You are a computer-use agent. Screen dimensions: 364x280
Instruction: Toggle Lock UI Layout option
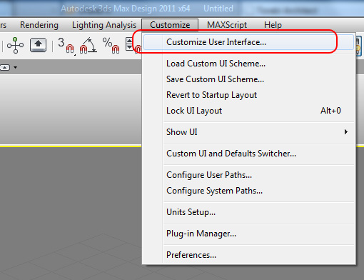coord(248,111)
